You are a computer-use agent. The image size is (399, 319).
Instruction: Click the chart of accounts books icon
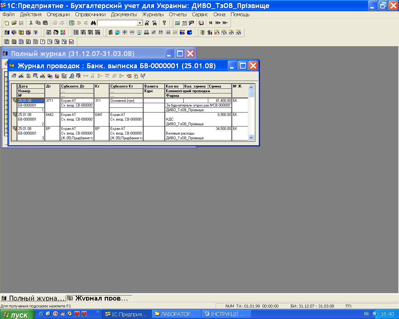coord(7,32)
